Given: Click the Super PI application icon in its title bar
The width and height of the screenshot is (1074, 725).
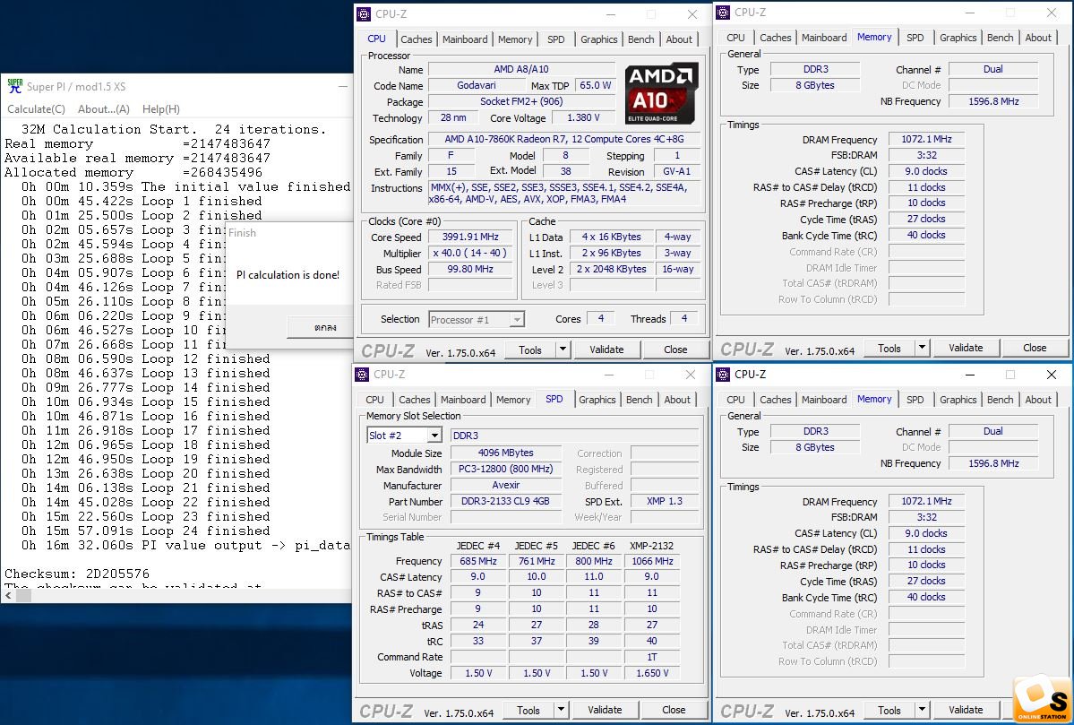Looking at the screenshot, I should [x=14, y=86].
